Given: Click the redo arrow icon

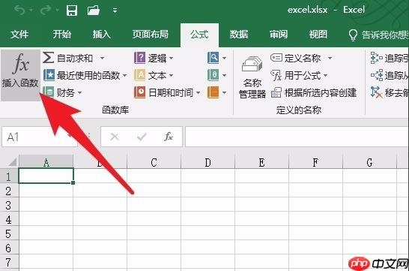Looking at the screenshot, I should pyautogui.click(x=46, y=11).
